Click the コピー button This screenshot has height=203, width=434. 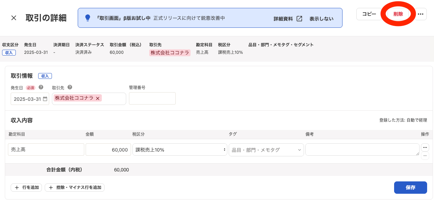369,14
